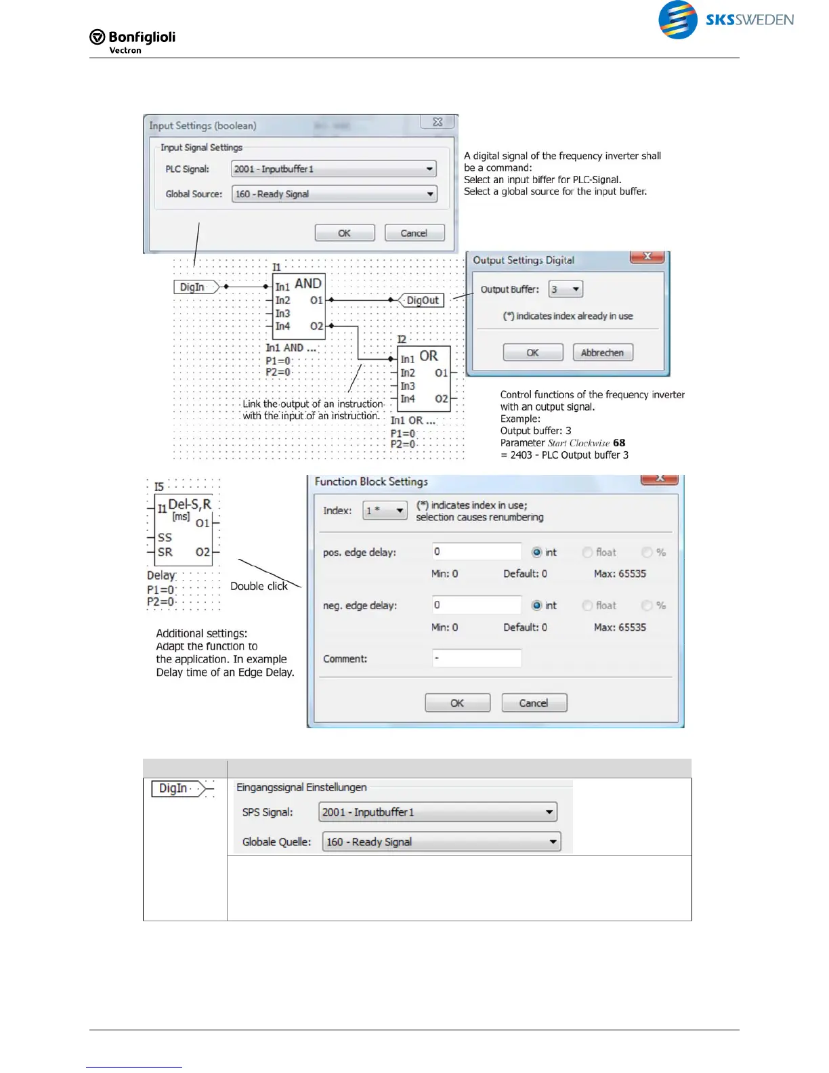
Task: Click Cancel in Function Block Settings
Action: [x=534, y=703]
